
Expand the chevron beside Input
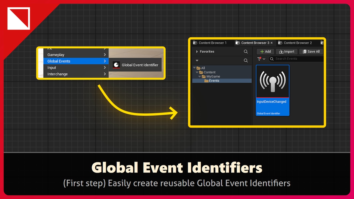click(105, 67)
